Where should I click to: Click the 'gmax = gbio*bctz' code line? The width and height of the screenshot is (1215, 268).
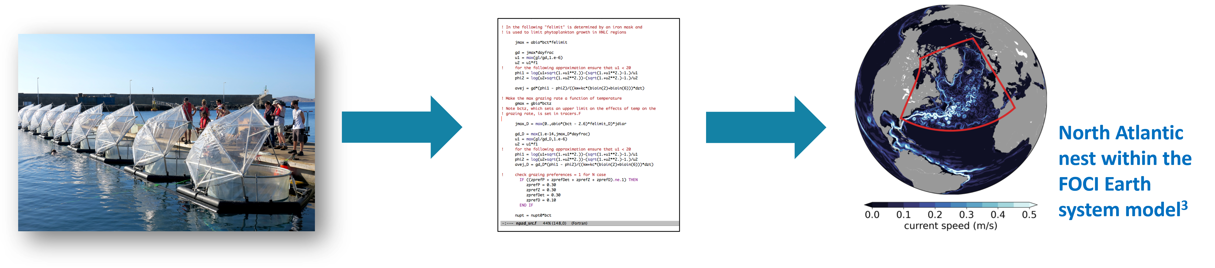[533, 104]
